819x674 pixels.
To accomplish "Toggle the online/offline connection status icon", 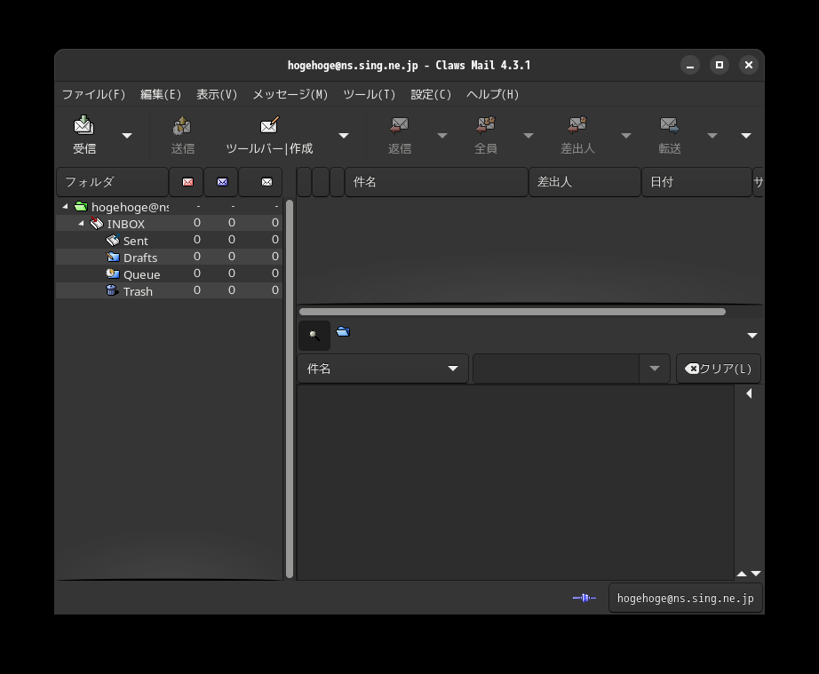I will (584, 599).
